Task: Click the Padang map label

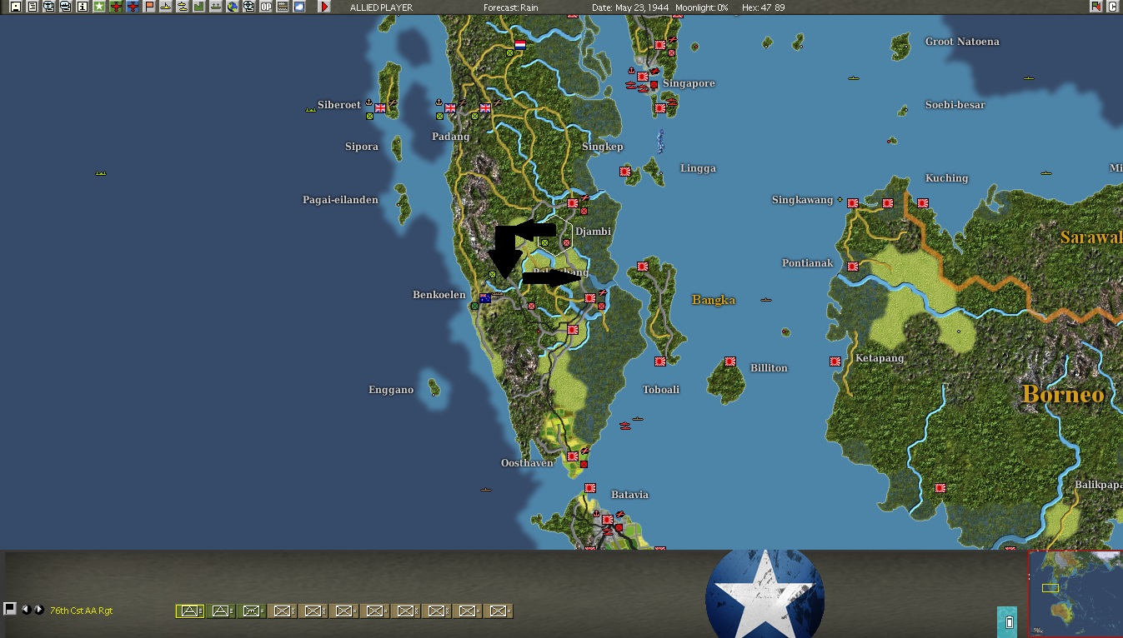Action: pyautogui.click(x=451, y=137)
